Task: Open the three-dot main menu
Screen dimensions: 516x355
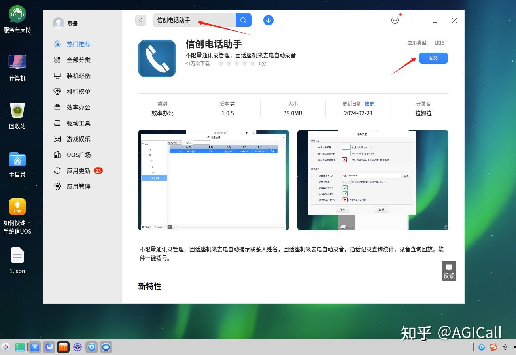Action: tap(395, 20)
